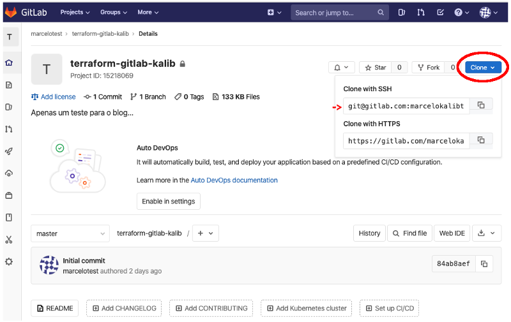Open the Help question mark menu
This screenshot has height=322, width=511.
(x=461, y=12)
